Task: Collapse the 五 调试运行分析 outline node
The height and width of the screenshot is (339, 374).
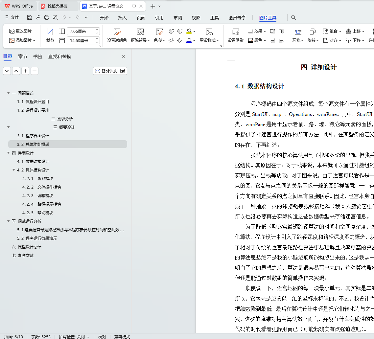Action: pos(8,221)
